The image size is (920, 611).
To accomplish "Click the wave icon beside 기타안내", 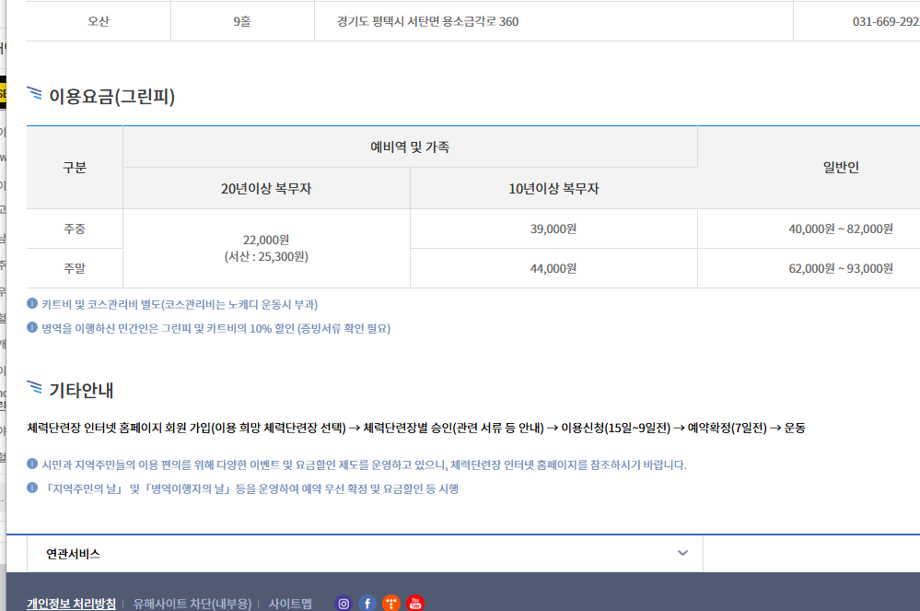I will tap(36, 390).
